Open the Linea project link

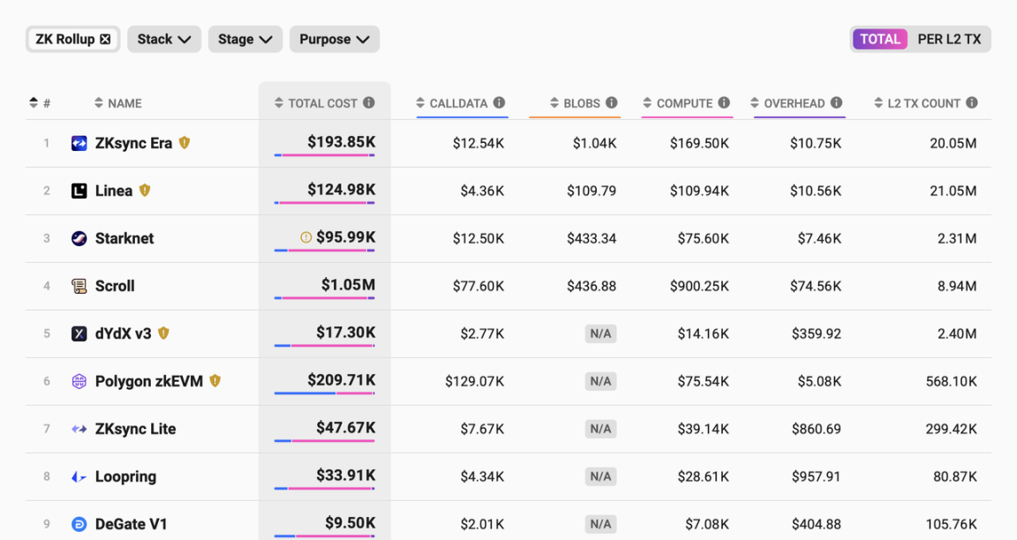pyautogui.click(x=114, y=191)
